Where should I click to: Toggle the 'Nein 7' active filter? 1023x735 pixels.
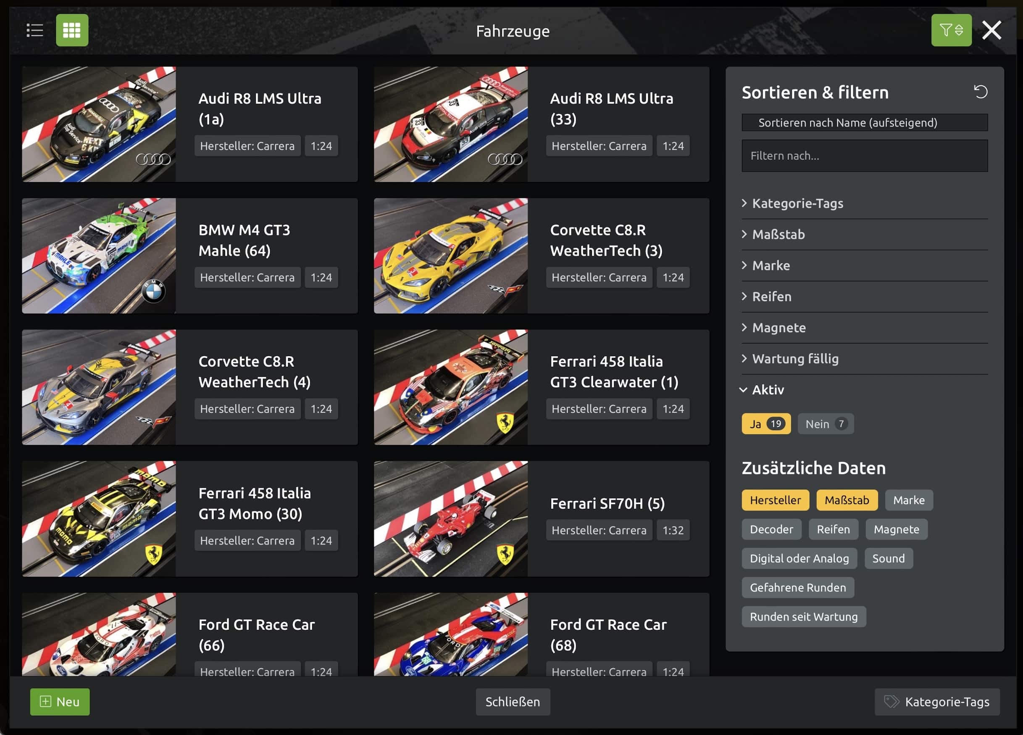826,424
